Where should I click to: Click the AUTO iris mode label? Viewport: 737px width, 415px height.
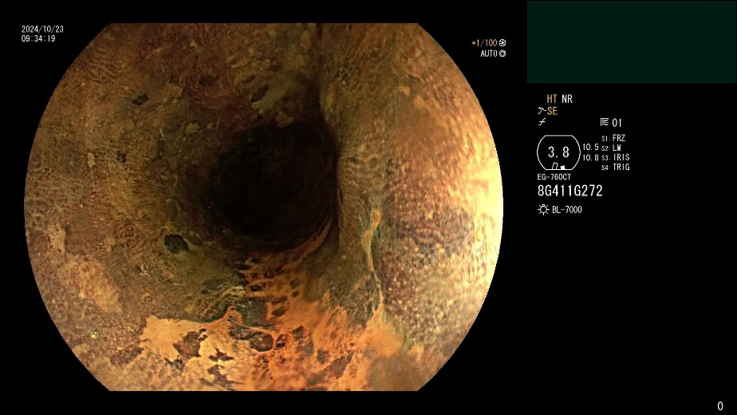tap(489, 53)
